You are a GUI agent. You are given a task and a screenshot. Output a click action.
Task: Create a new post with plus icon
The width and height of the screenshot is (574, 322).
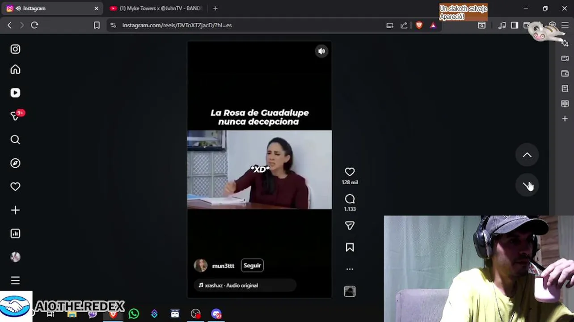click(x=15, y=210)
